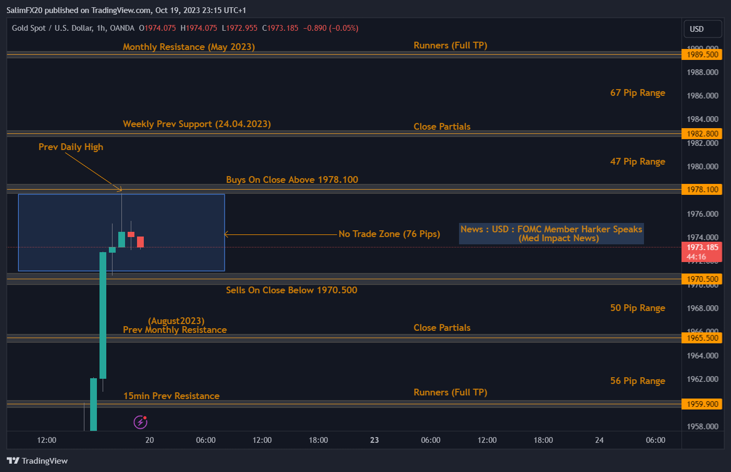Click the tall teal candle on the chart

point(104,313)
